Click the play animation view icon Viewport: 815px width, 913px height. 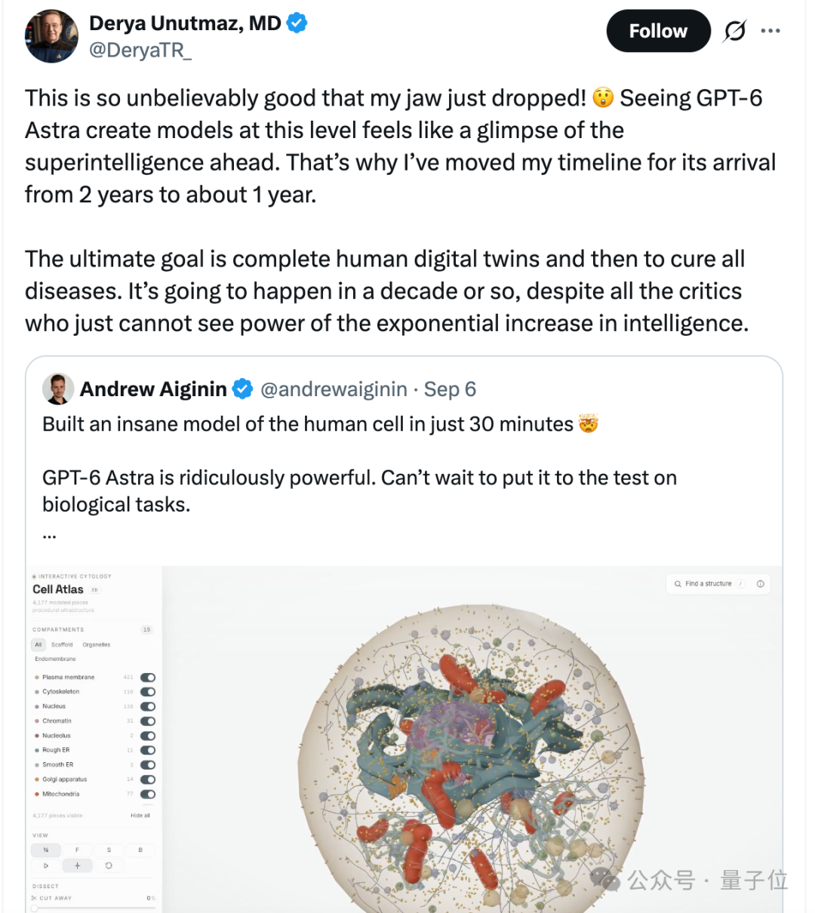(46, 865)
